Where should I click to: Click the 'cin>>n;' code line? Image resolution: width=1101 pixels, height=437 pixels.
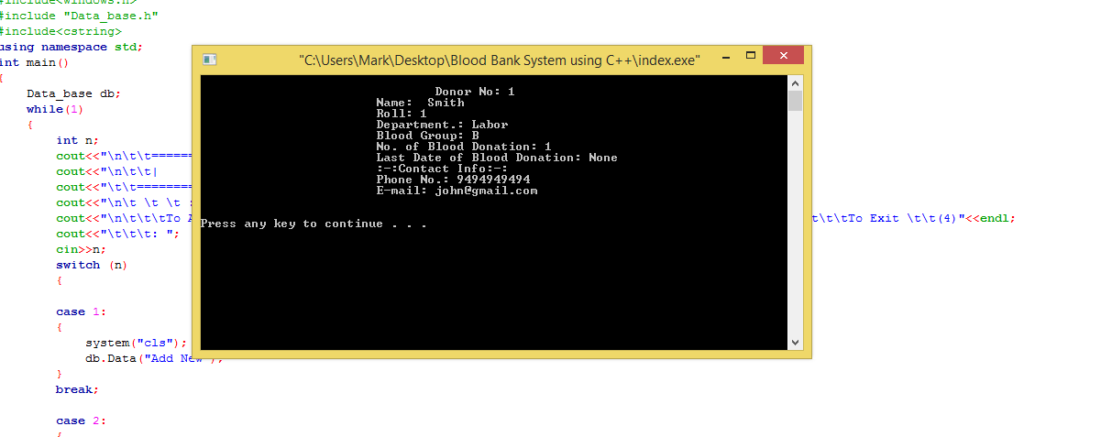point(82,249)
